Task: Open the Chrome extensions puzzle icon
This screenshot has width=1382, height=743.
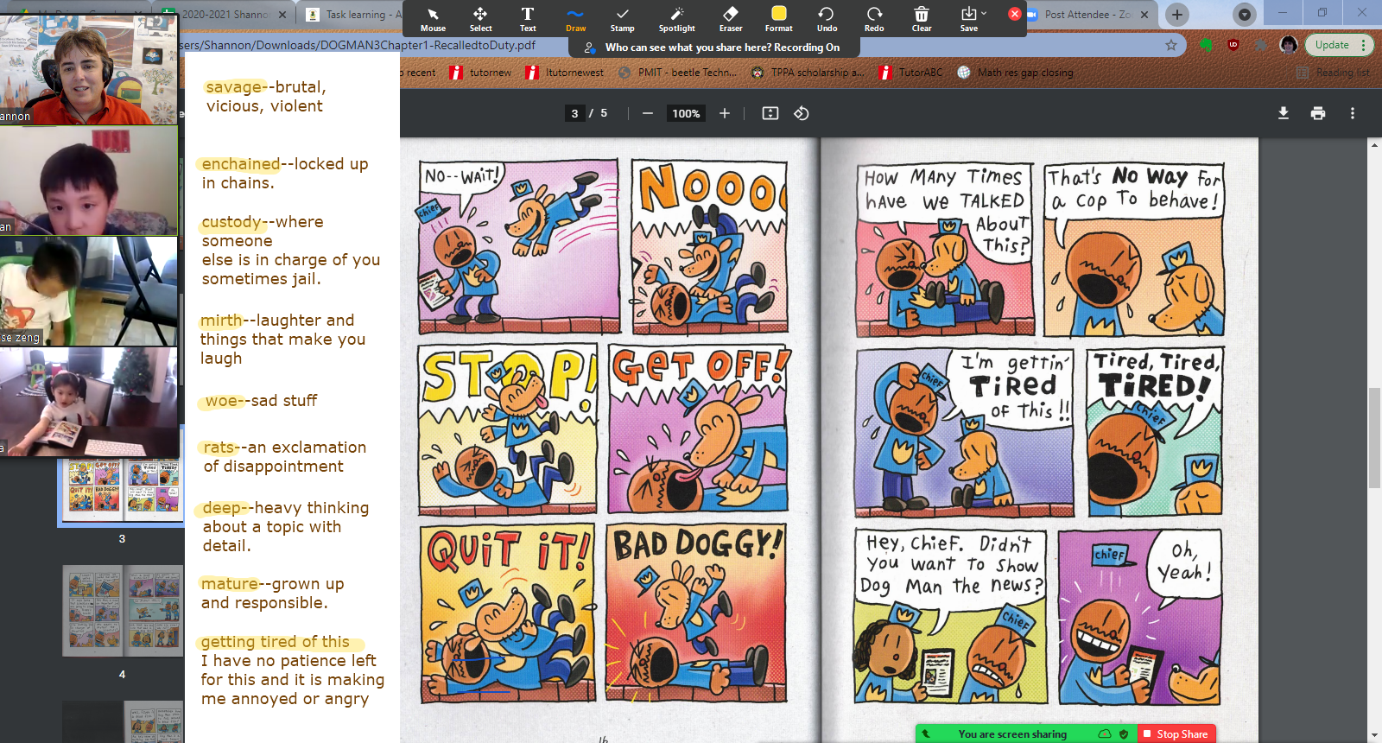Action: [x=1261, y=45]
